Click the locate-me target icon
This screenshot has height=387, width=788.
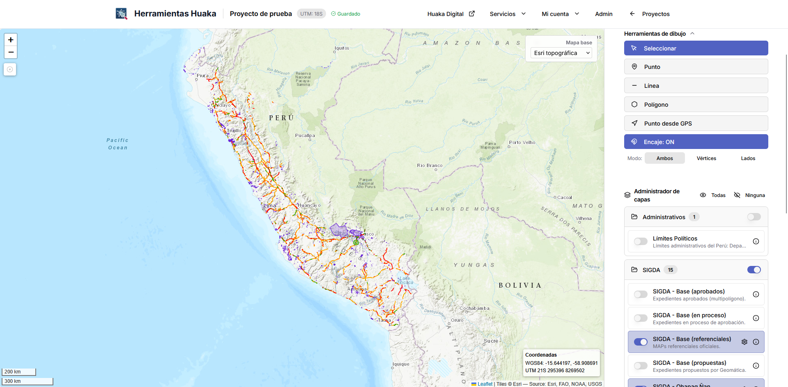(x=10, y=69)
